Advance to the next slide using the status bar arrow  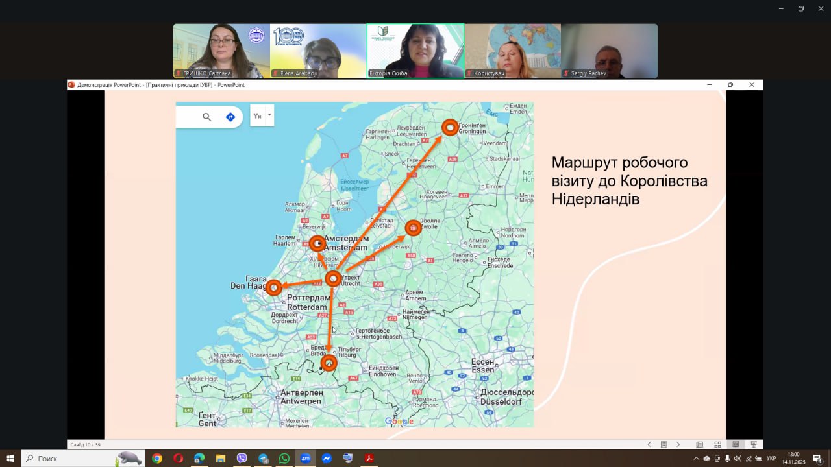(678, 444)
